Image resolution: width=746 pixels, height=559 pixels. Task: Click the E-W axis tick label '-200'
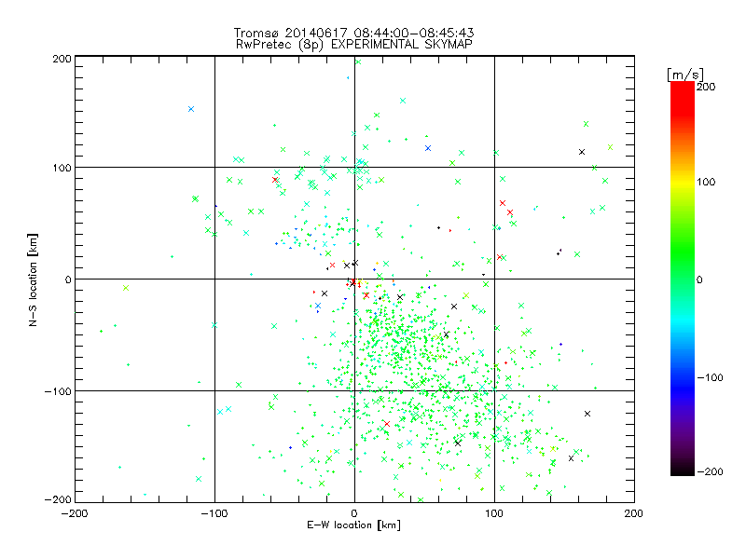[75, 513]
